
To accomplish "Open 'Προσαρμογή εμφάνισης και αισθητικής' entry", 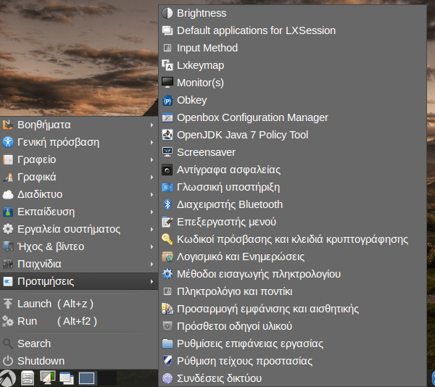I will (268, 309).
